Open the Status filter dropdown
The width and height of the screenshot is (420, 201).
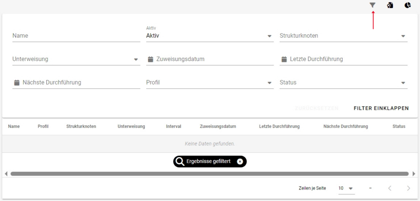[x=403, y=83]
